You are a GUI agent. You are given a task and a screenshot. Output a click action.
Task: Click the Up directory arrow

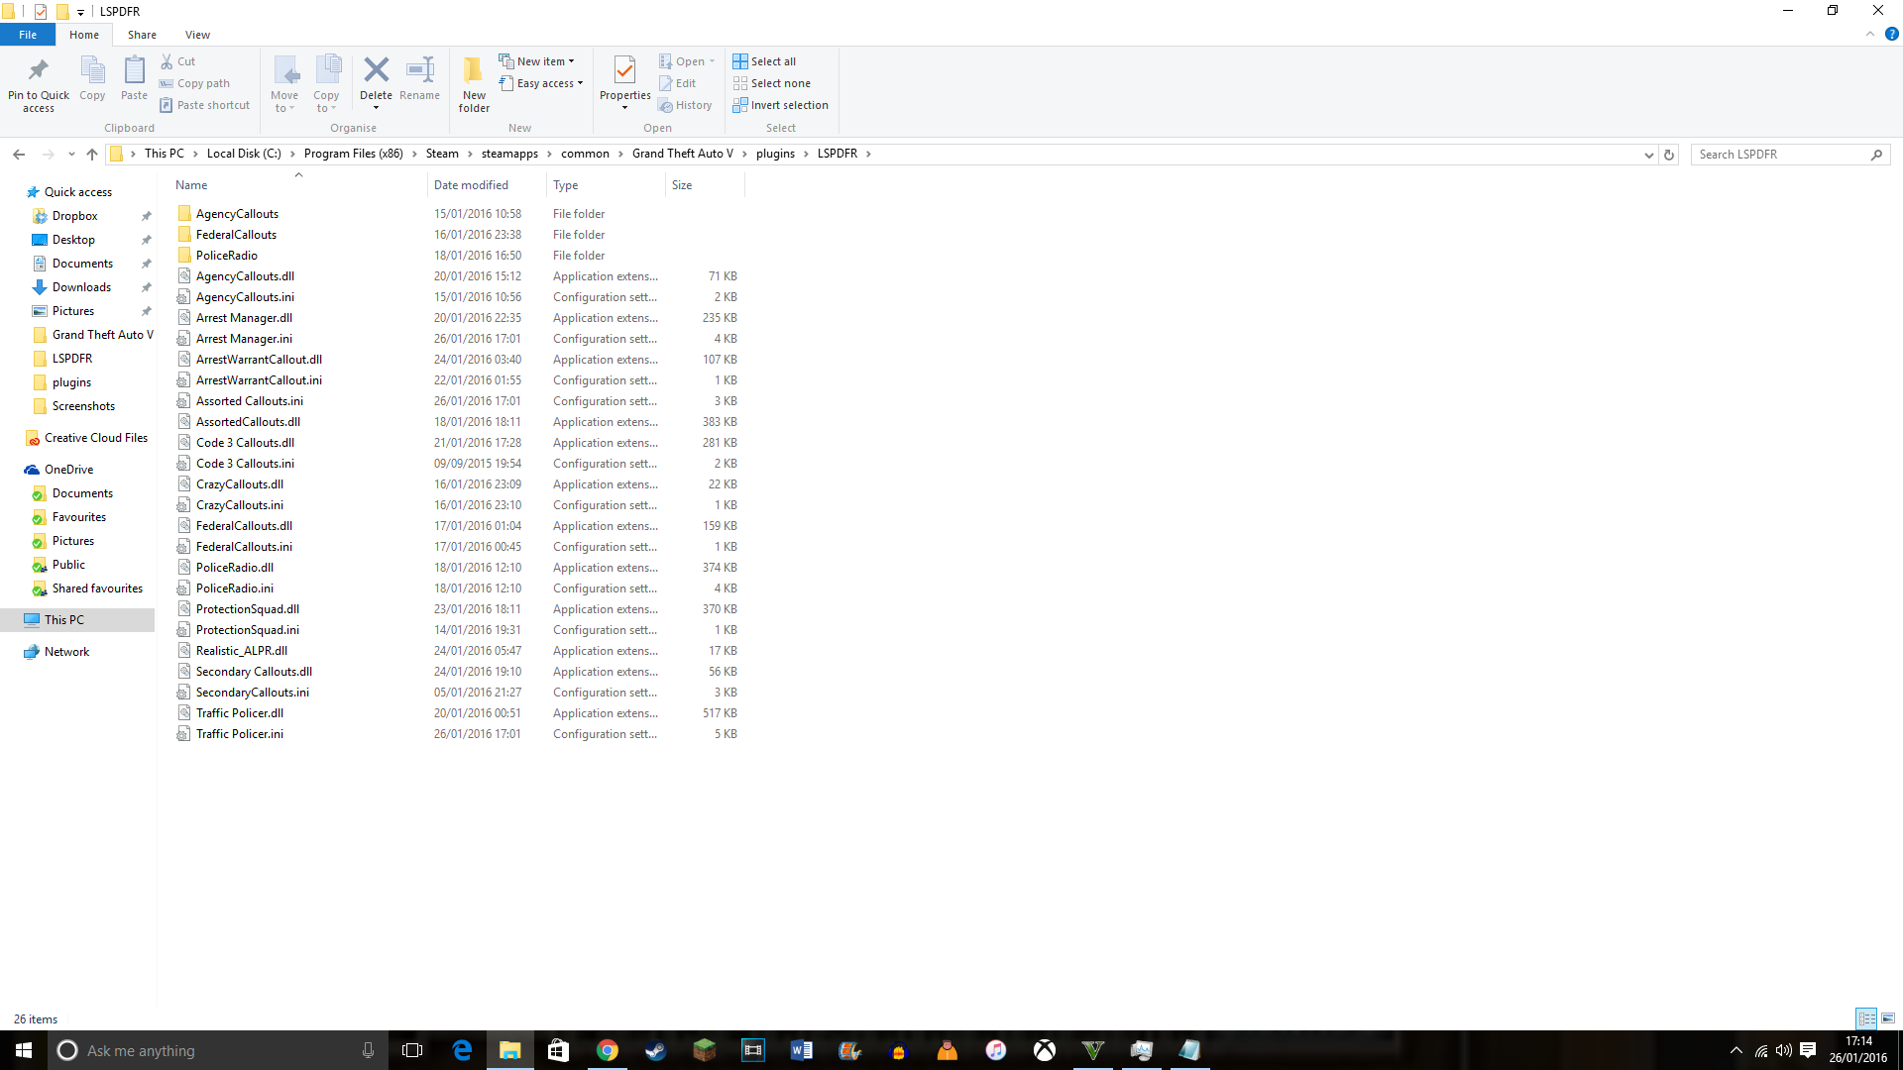(x=92, y=154)
